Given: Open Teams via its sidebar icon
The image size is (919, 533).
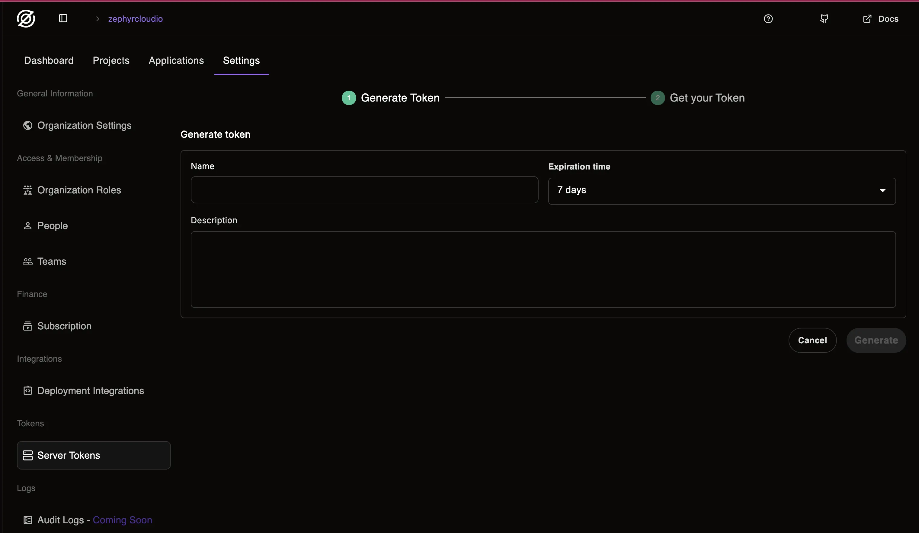Looking at the screenshot, I should (x=27, y=261).
